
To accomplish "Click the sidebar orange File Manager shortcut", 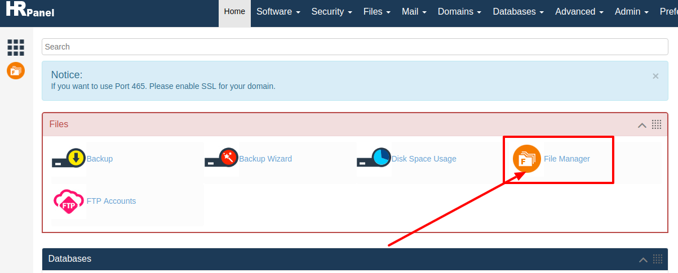I will pos(16,71).
